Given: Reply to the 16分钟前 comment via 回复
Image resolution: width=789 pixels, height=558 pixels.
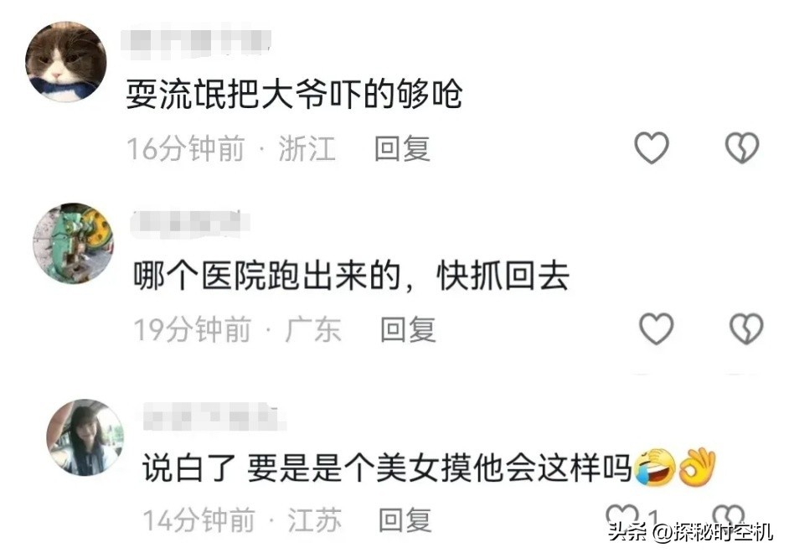Looking at the screenshot, I should (402, 149).
